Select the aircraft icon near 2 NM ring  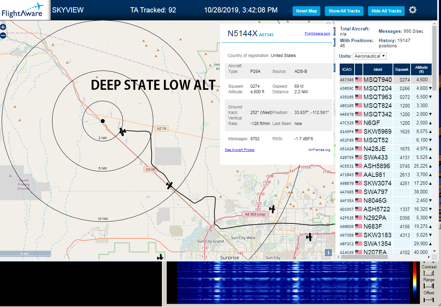122,131
